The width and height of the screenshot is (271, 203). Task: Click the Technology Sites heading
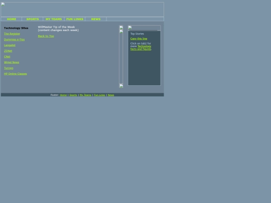point(16,28)
